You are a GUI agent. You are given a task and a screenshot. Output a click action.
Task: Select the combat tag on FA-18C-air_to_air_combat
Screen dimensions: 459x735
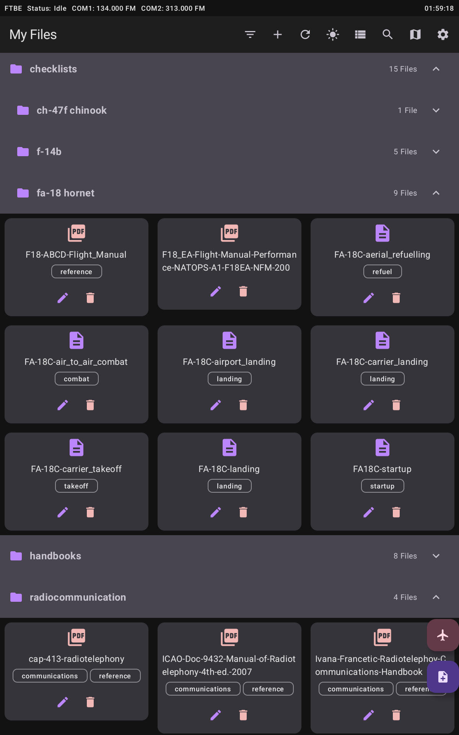coord(76,379)
